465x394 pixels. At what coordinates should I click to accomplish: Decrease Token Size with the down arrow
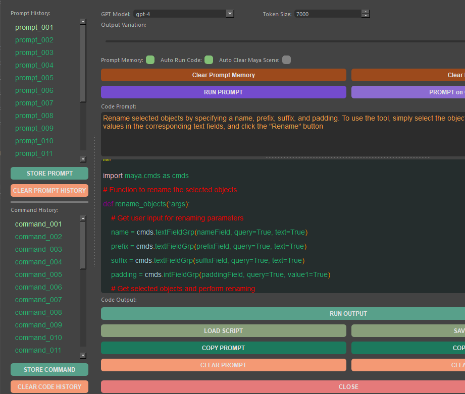pyautogui.click(x=366, y=16)
